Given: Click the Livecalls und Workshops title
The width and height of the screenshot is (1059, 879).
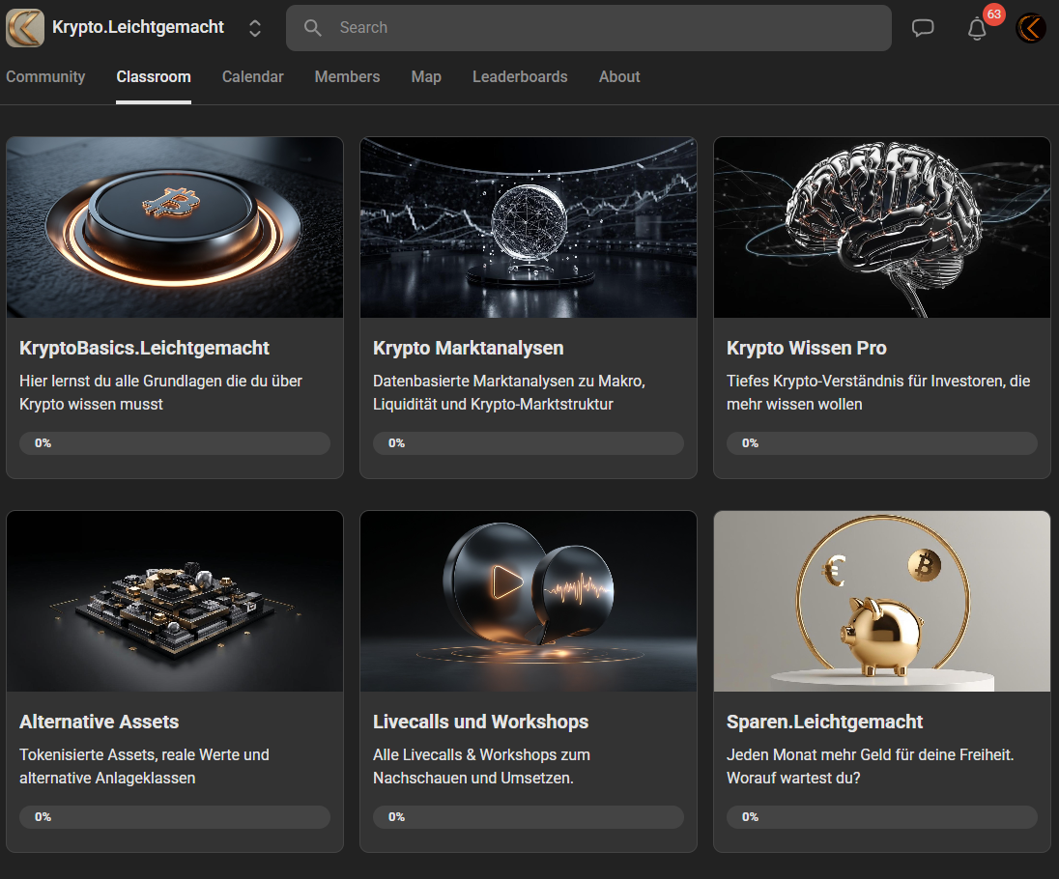Looking at the screenshot, I should click(x=480, y=722).
